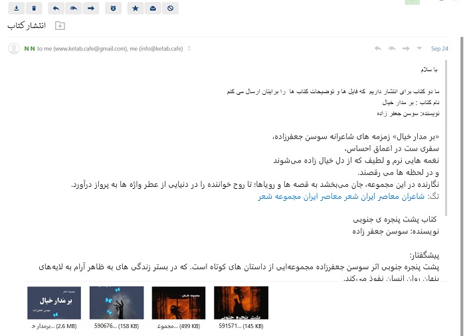Star this email
Screen dimensions: 465x336
click(135, 8)
